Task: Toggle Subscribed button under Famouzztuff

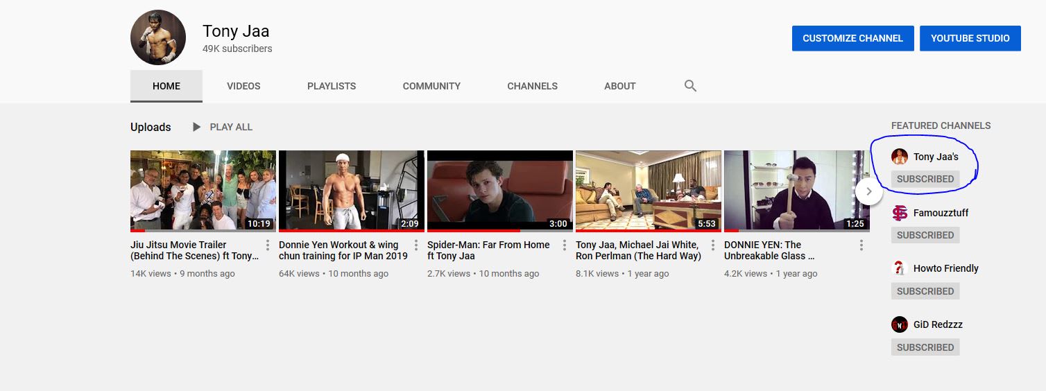Action: click(x=925, y=235)
